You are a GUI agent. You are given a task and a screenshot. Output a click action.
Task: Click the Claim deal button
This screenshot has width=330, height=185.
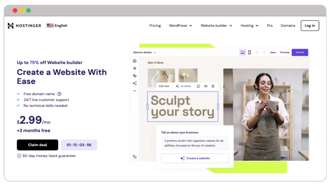coord(37,145)
